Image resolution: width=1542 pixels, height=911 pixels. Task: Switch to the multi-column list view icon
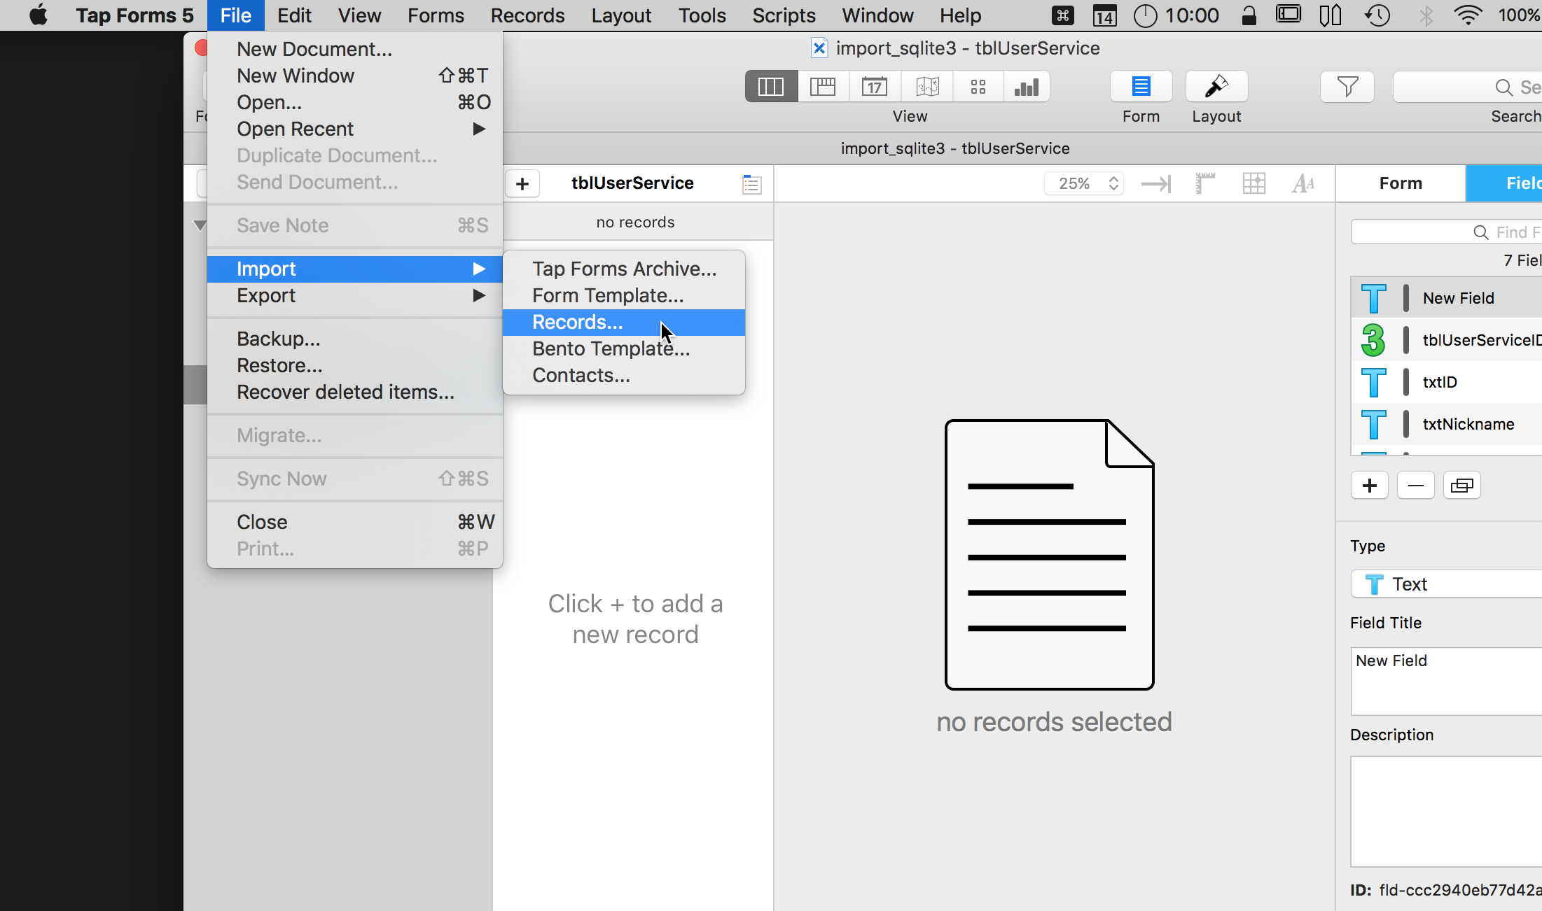[x=771, y=87]
